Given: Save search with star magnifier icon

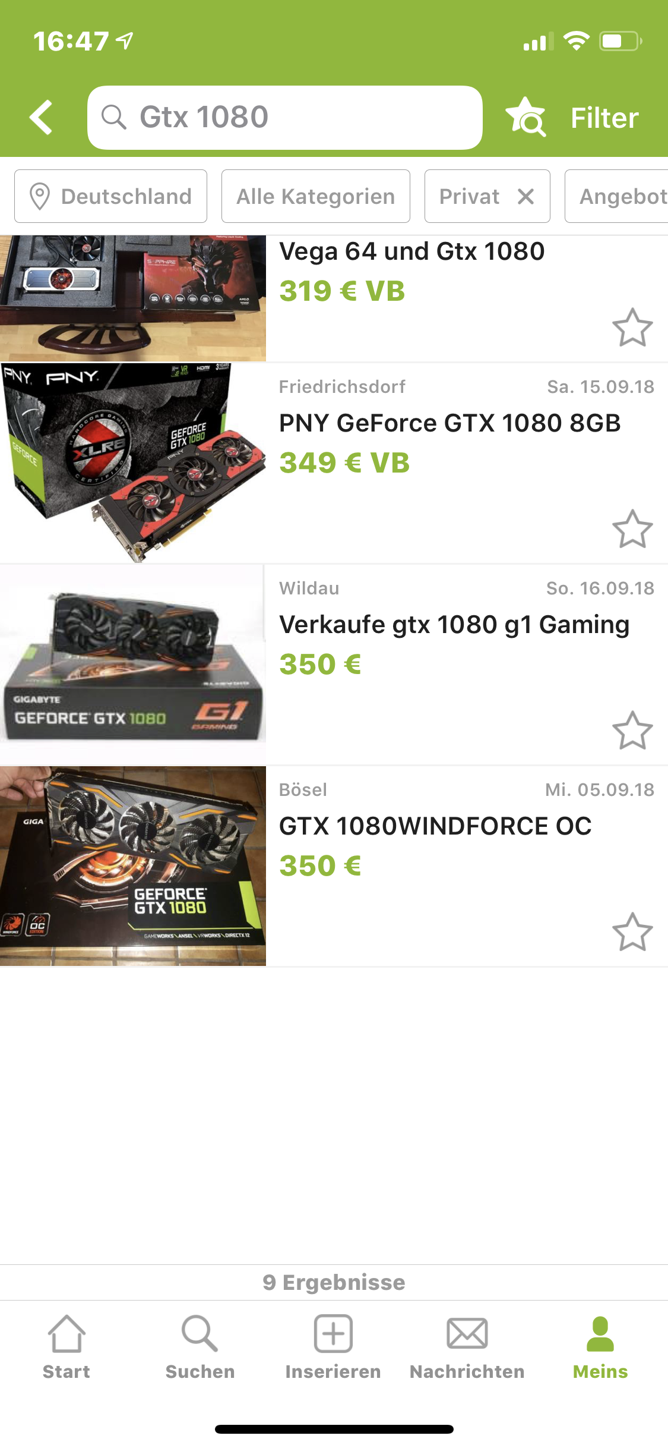Looking at the screenshot, I should 525,117.
